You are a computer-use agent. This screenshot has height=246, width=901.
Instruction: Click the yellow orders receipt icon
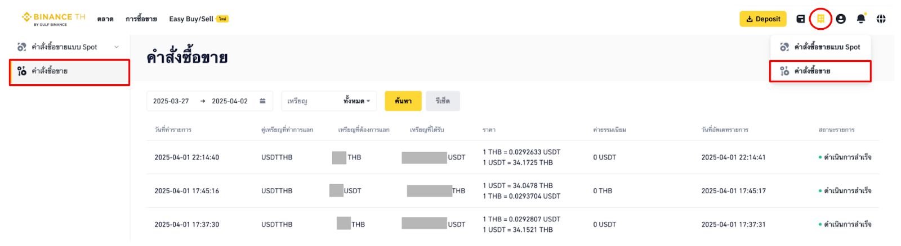[820, 19]
